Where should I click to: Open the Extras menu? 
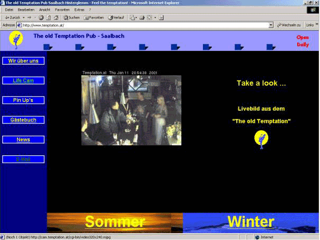[79, 10]
